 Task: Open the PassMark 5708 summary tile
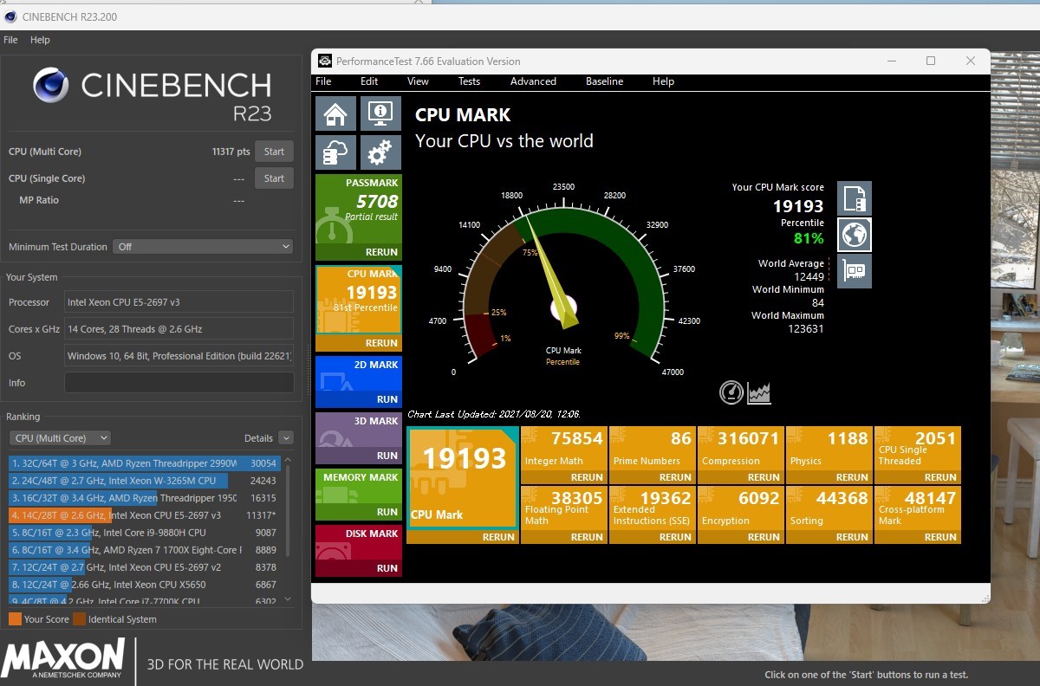(358, 209)
